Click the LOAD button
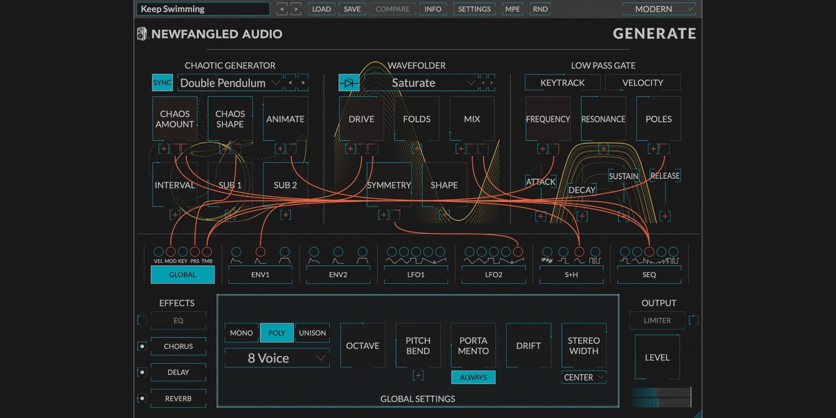The image size is (836, 418). (x=321, y=9)
